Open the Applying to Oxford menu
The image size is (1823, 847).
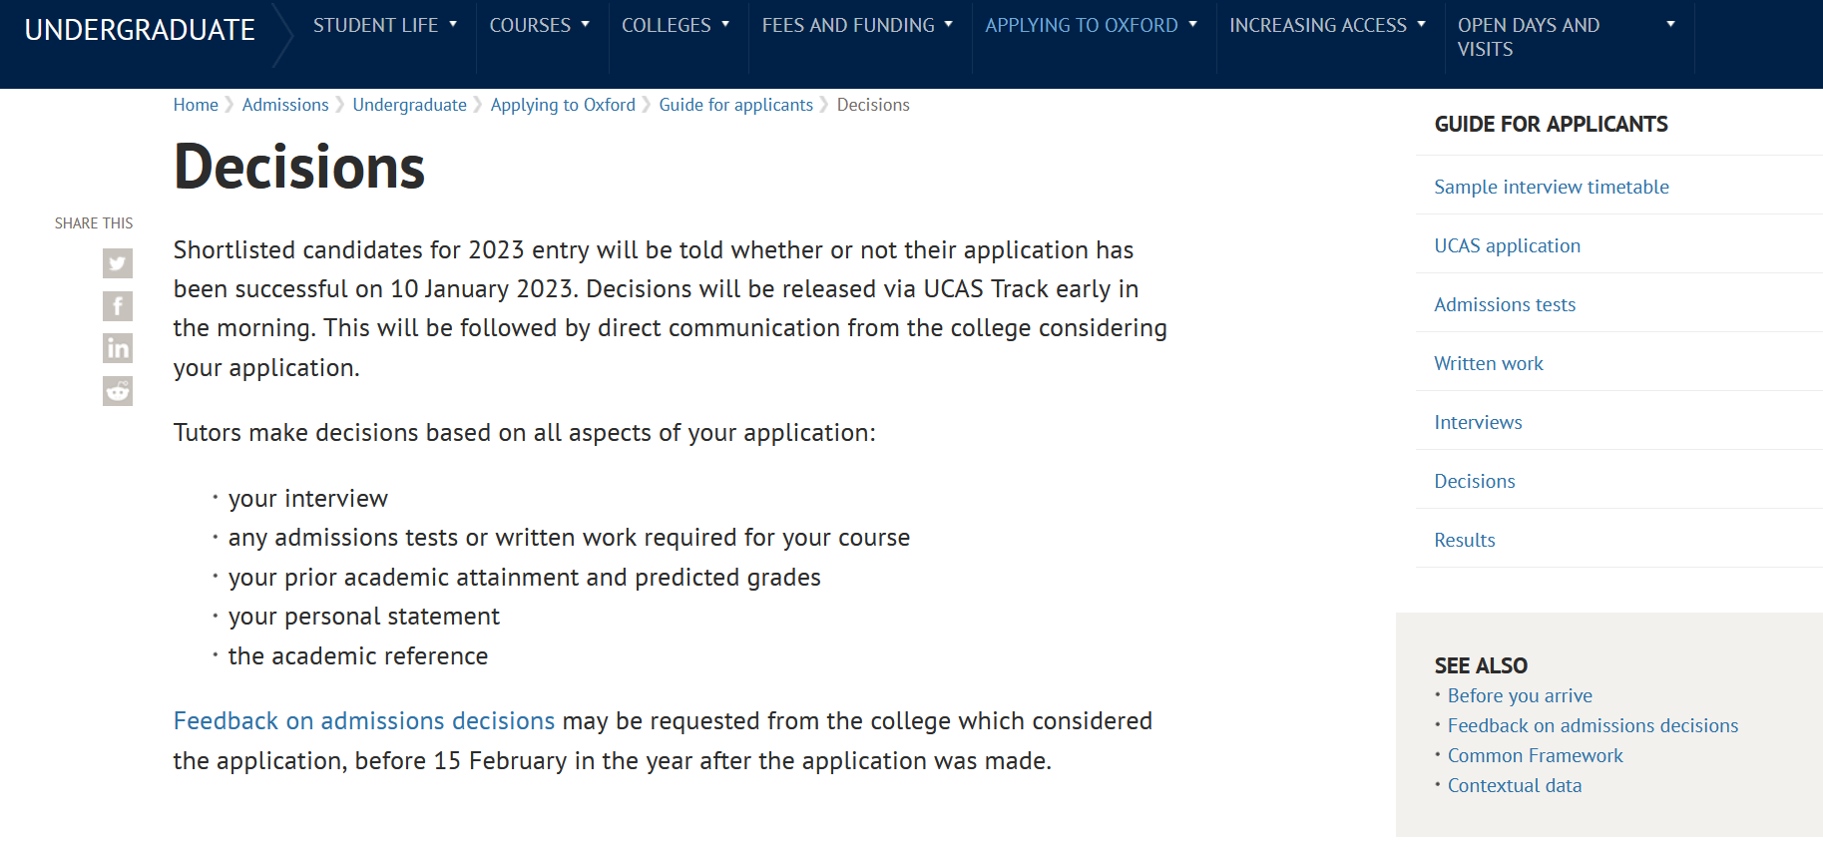1091,25
